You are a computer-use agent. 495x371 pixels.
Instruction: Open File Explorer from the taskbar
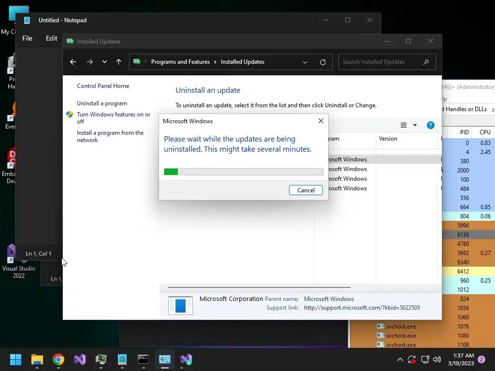(x=37, y=359)
